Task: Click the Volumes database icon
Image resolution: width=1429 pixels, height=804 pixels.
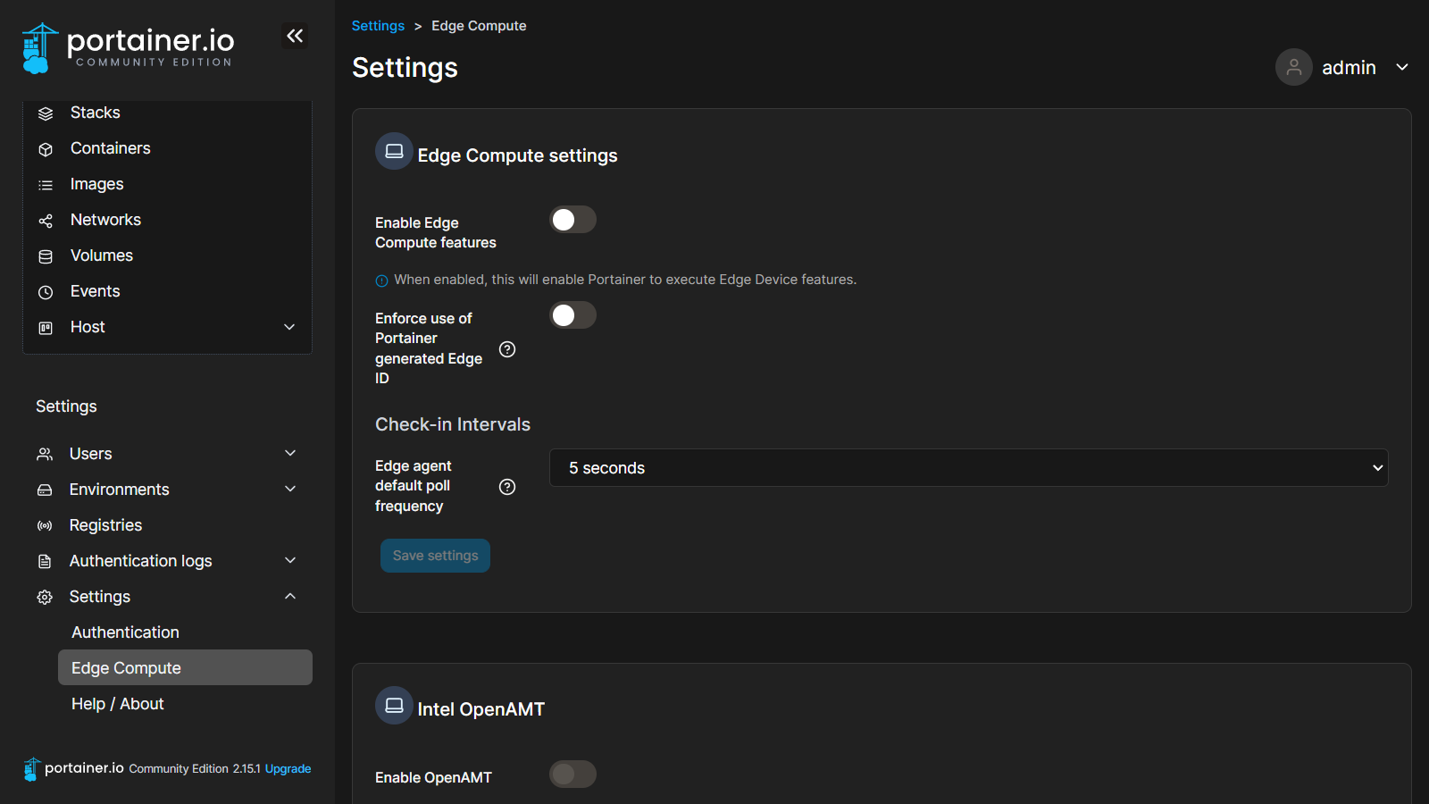Action: pyautogui.click(x=46, y=256)
